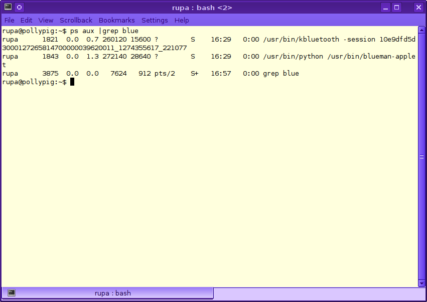The image size is (427, 302).
Task: Maximize the Konsole window
Action: click(397, 8)
